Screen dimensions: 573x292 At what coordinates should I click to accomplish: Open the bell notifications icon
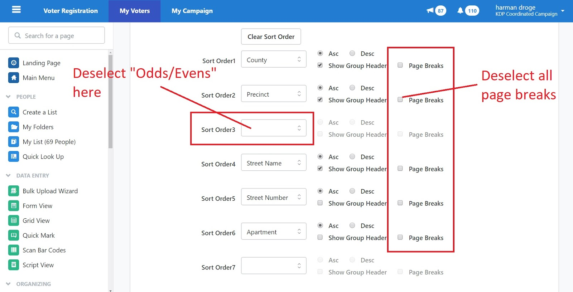(x=460, y=10)
